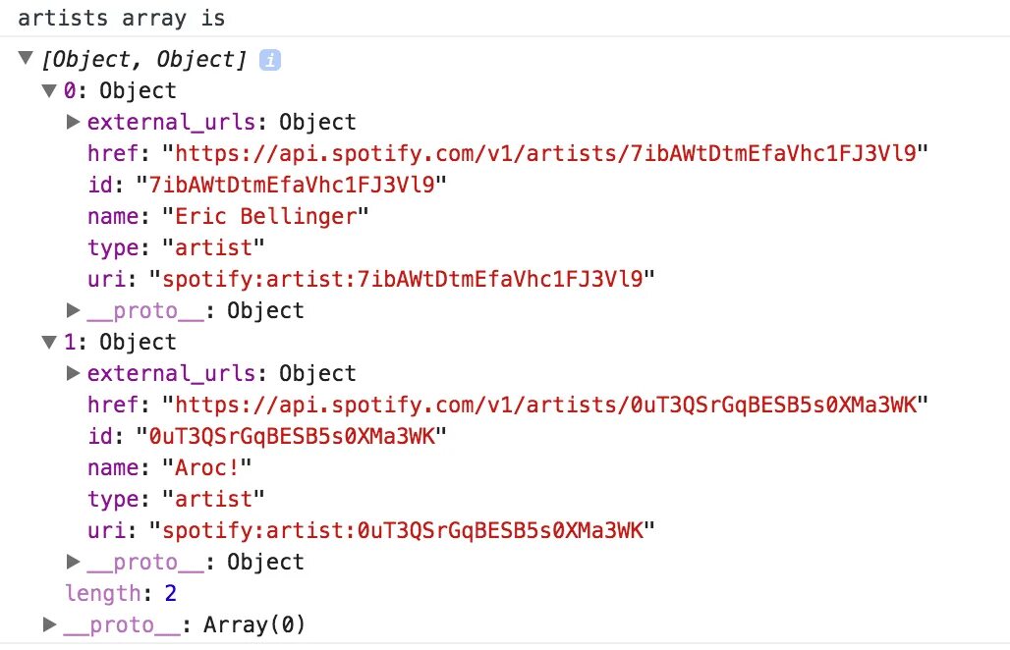
Task: Open the Aroc! artist href API link
Action: pyautogui.click(x=545, y=405)
